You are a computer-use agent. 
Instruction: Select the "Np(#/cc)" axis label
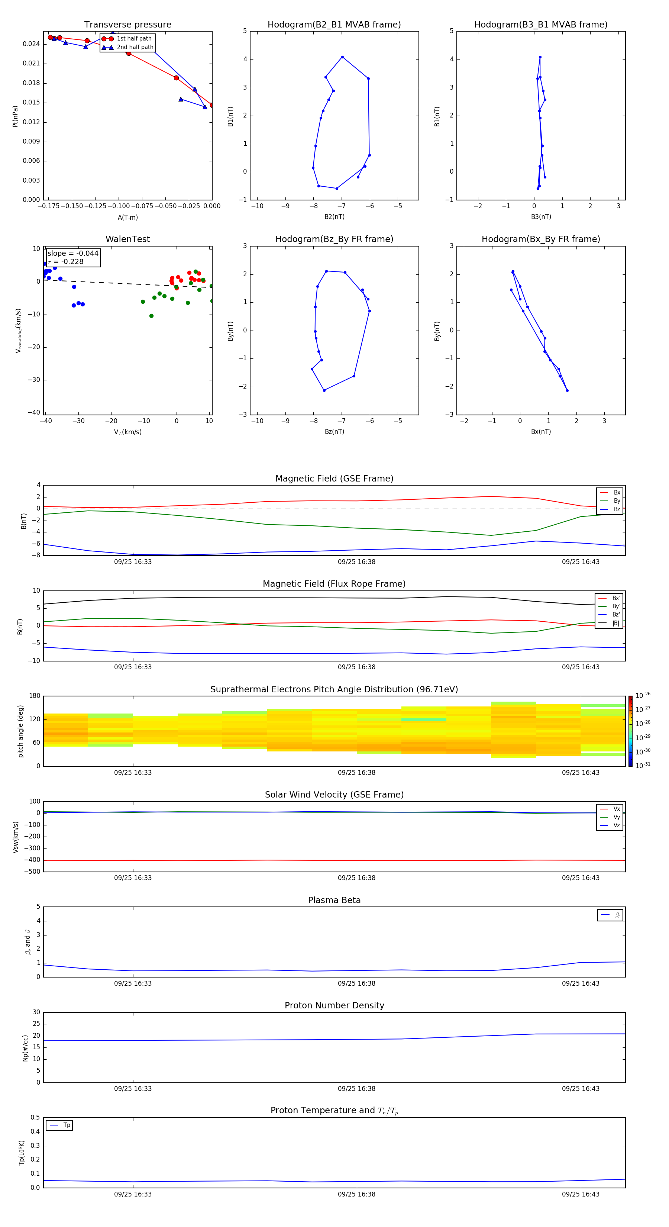click(25, 1048)
